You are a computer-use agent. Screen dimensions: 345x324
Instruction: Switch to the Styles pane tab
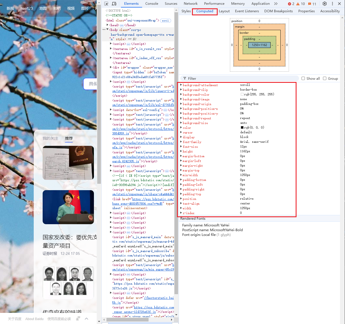[186, 11]
